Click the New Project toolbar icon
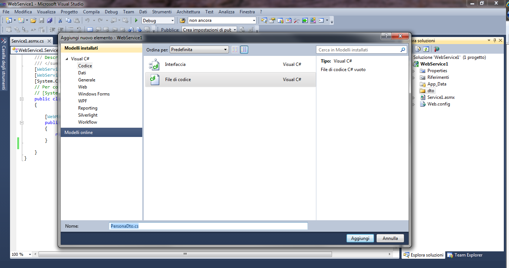The height and width of the screenshot is (268, 509). (9, 20)
